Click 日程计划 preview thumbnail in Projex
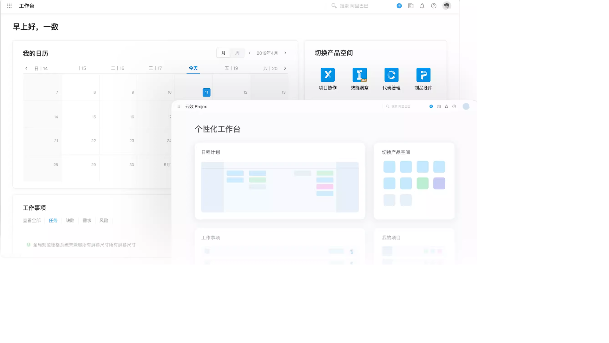This screenshot has width=609, height=343. tap(280, 187)
